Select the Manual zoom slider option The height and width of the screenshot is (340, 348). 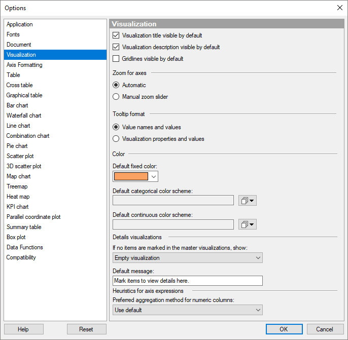(116, 97)
